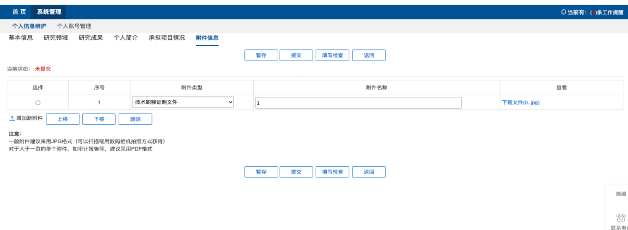This screenshot has height=230, width=628.
Task: Click the 删除 button
Action: coord(135,119)
